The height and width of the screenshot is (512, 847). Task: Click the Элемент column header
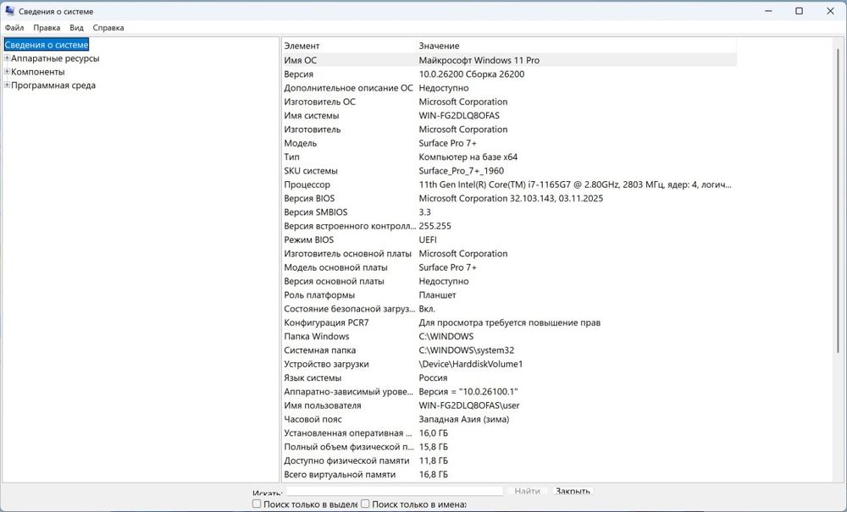[x=349, y=46]
